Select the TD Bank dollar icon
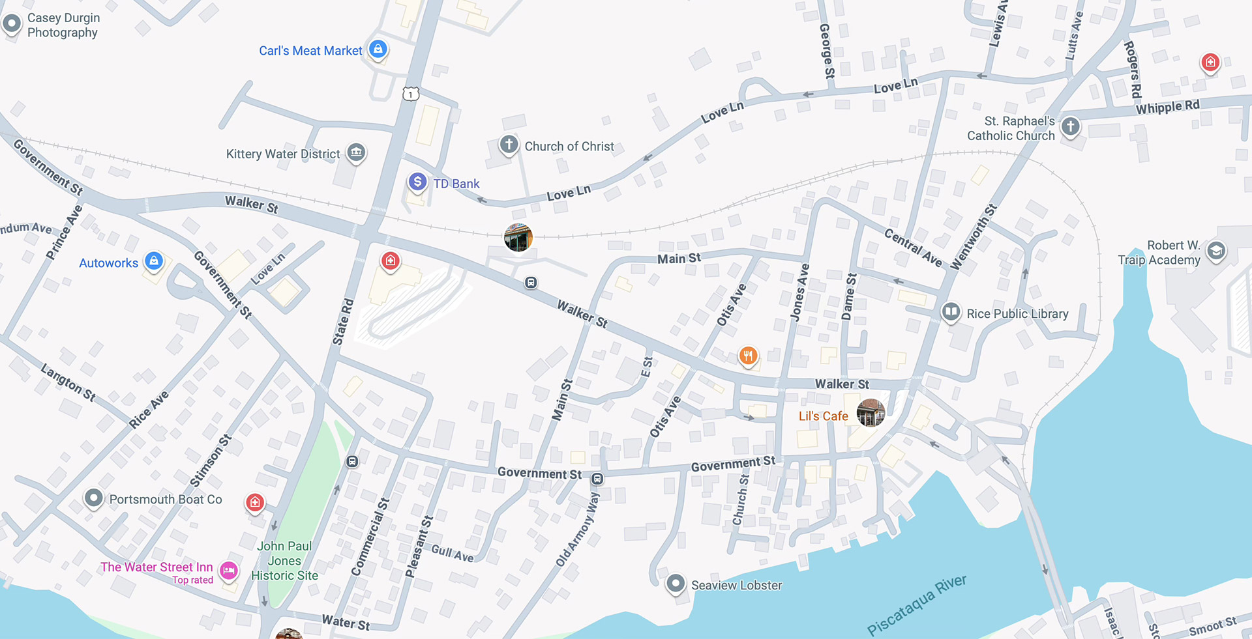This screenshot has height=639, width=1252. 417,182
